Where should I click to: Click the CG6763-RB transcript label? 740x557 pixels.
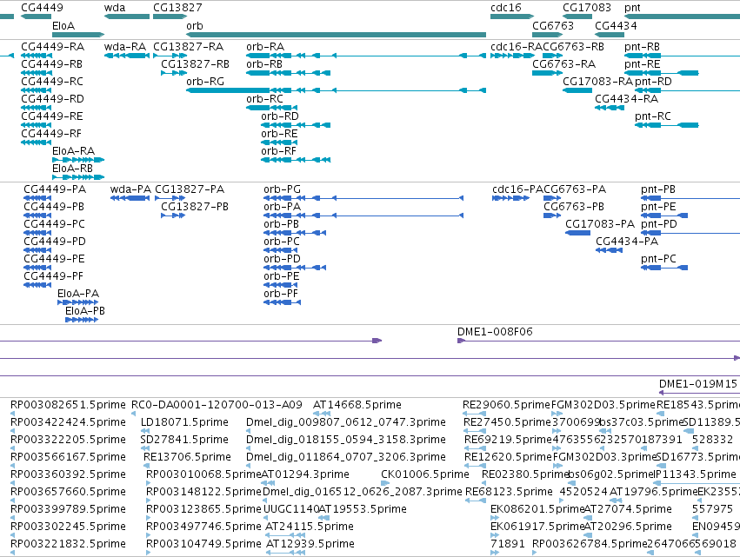[x=573, y=47]
